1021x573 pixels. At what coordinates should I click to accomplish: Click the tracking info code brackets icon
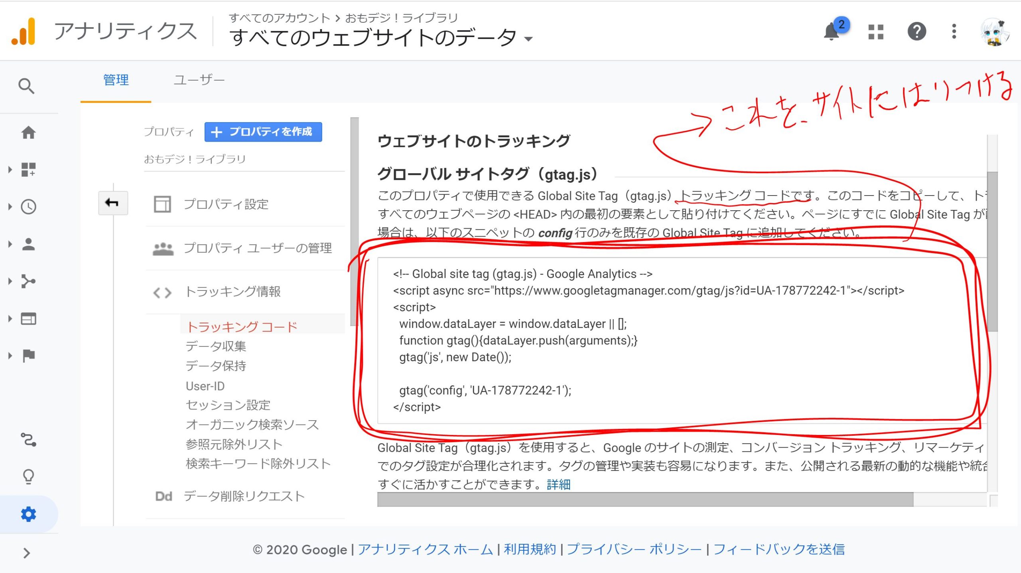(162, 293)
